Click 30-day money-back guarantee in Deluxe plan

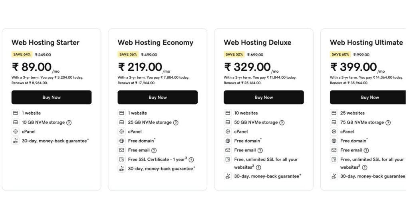point(266,176)
